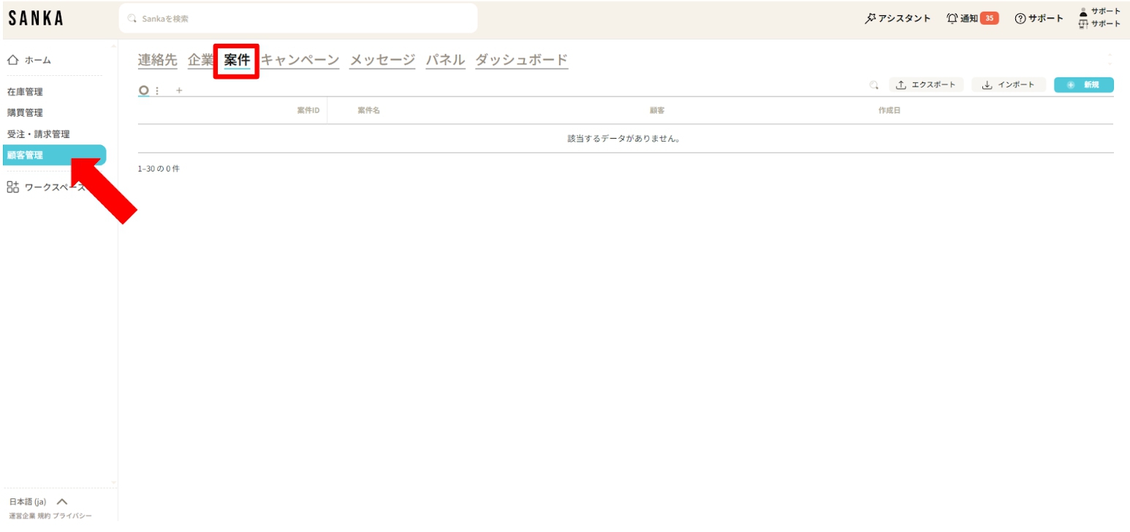Switch to the 企業 tab
Viewport: 1130px width, 532px height.
(x=200, y=60)
